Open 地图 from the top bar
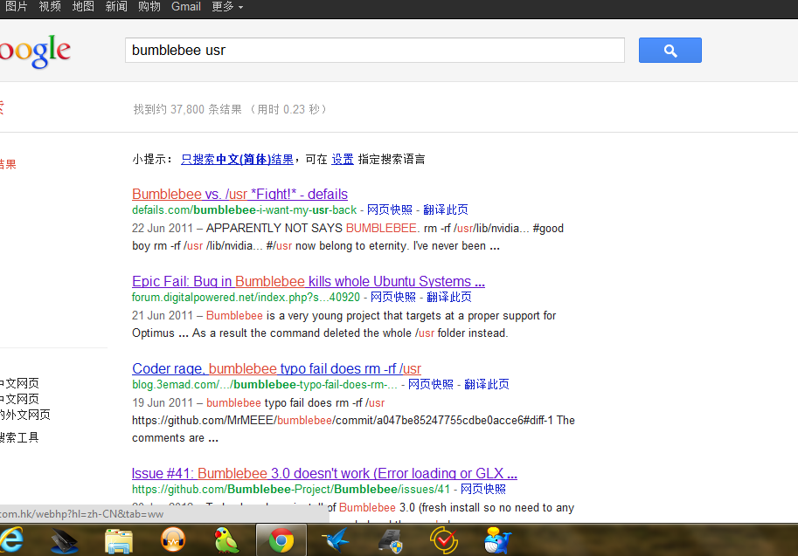Image resolution: width=798 pixels, height=556 pixels. pos(83,7)
